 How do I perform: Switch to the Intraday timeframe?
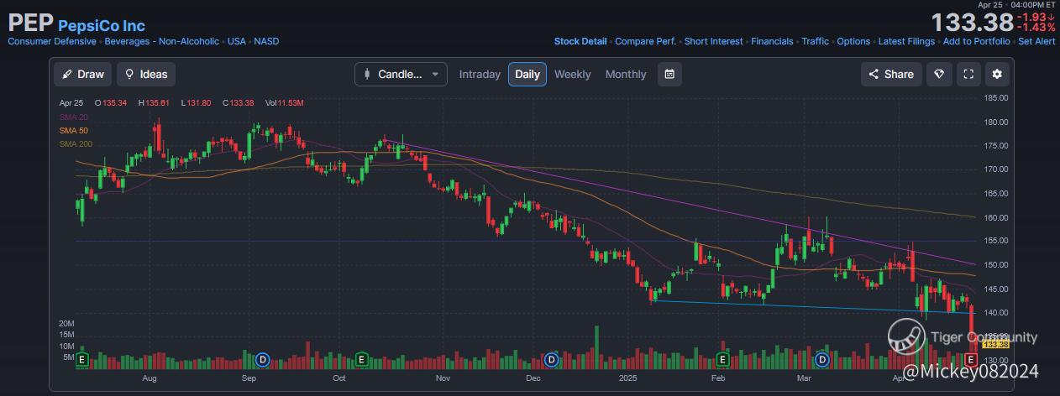click(480, 74)
